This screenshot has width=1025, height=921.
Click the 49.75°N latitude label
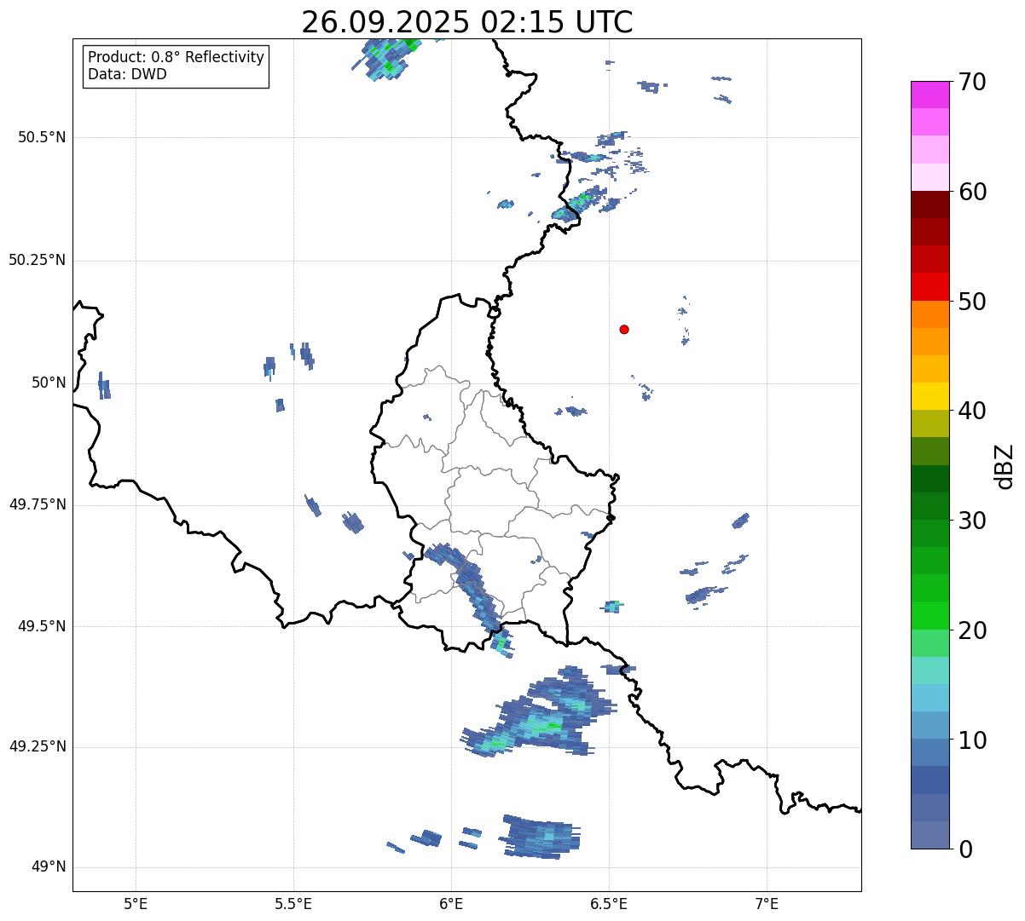(37, 504)
